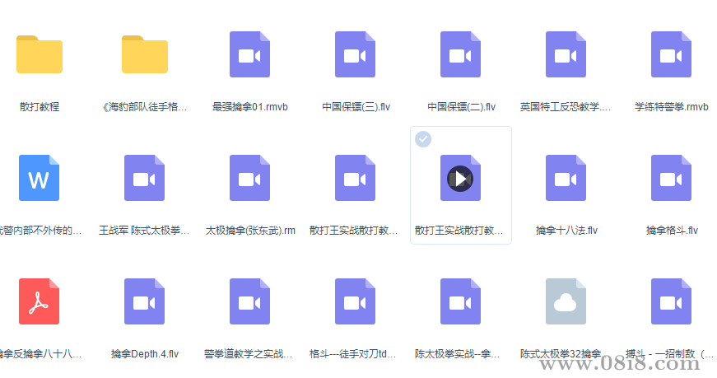Click the red PDF file icon
The width and height of the screenshot is (717, 378).
[39, 301]
